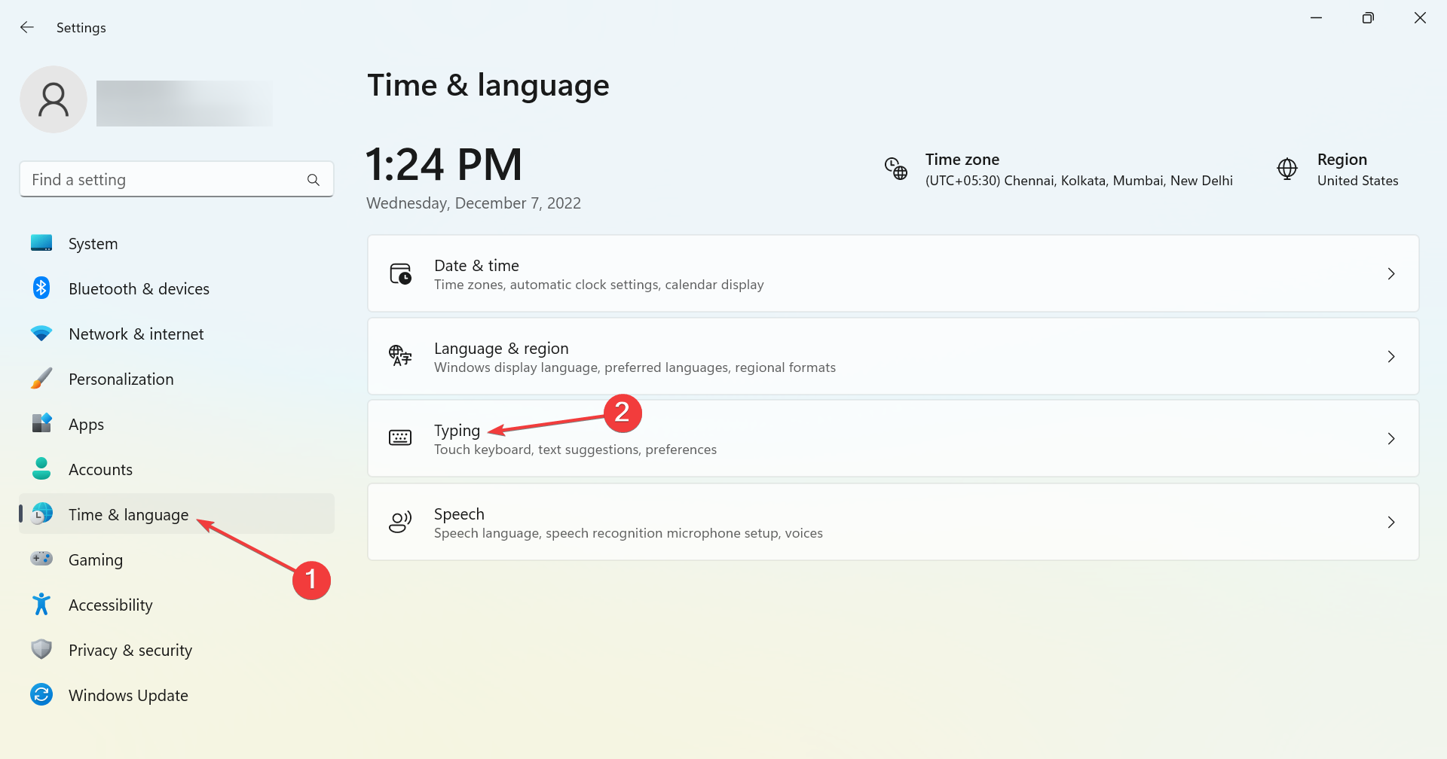The width and height of the screenshot is (1447, 759).
Task: Click the Accessibility figure icon
Action: coord(41,604)
